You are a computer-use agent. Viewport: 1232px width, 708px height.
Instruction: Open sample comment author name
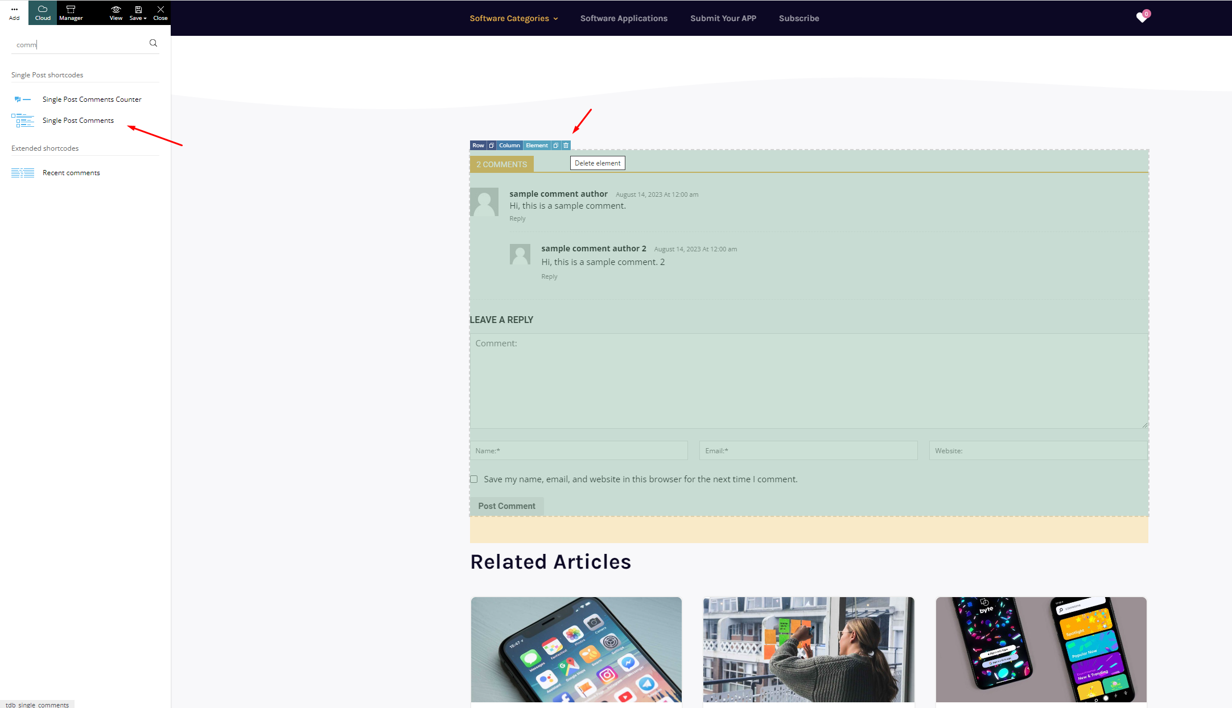(x=558, y=194)
